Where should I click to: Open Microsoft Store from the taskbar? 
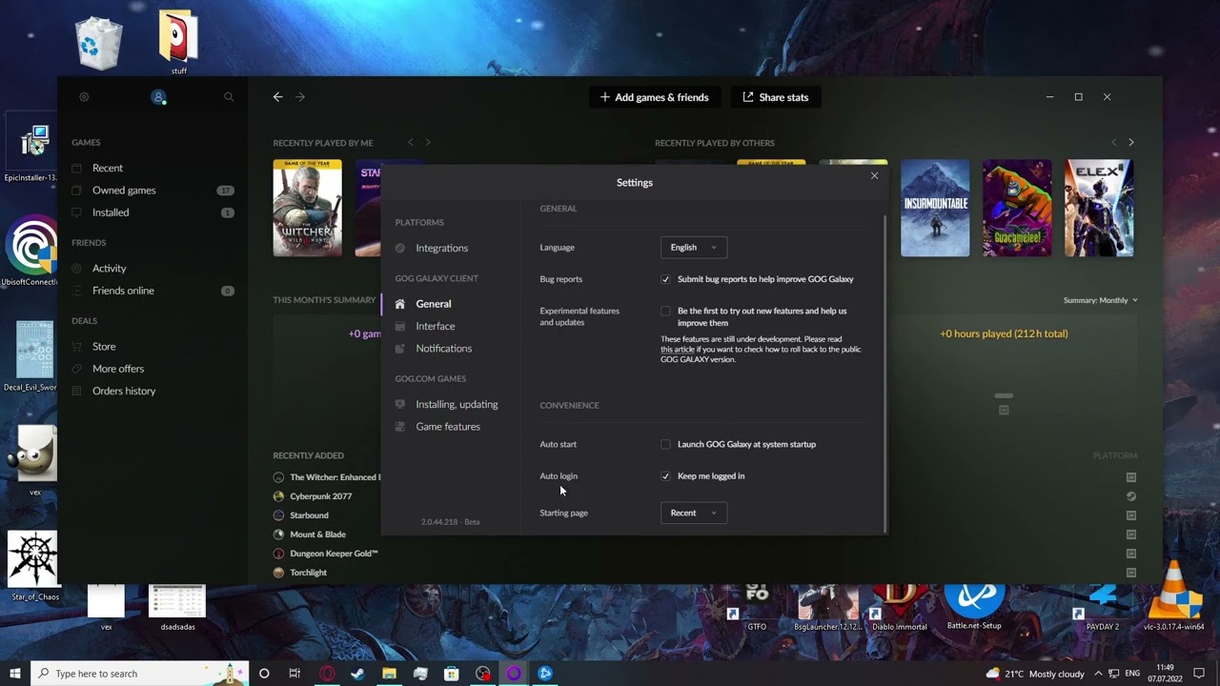point(452,674)
